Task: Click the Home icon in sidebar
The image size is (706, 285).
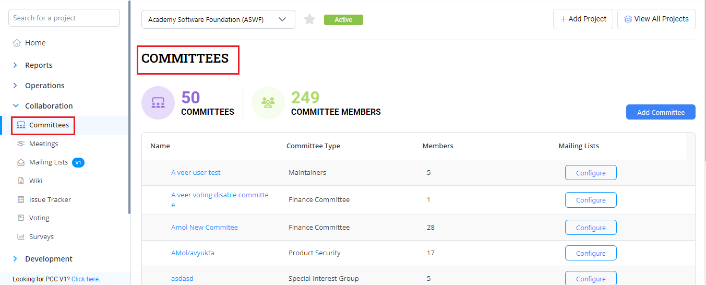Action: click(17, 43)
